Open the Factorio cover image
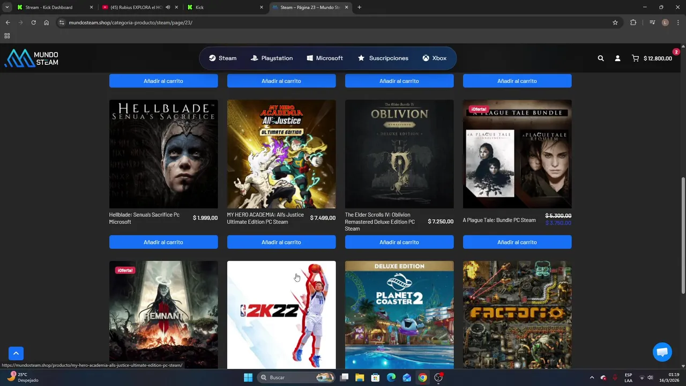 pos(517,315)
